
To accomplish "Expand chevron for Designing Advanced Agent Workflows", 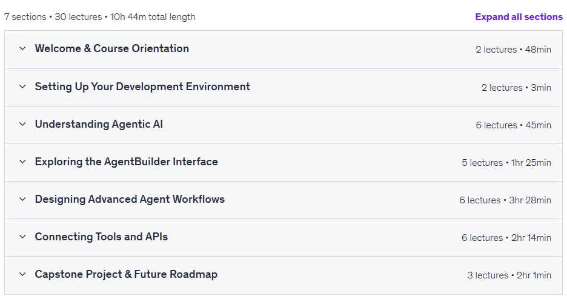I will pyautogui.click(x=22, y=199).
